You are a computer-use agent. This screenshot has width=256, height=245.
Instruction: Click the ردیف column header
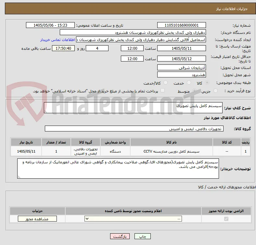[x=246, y=142]
